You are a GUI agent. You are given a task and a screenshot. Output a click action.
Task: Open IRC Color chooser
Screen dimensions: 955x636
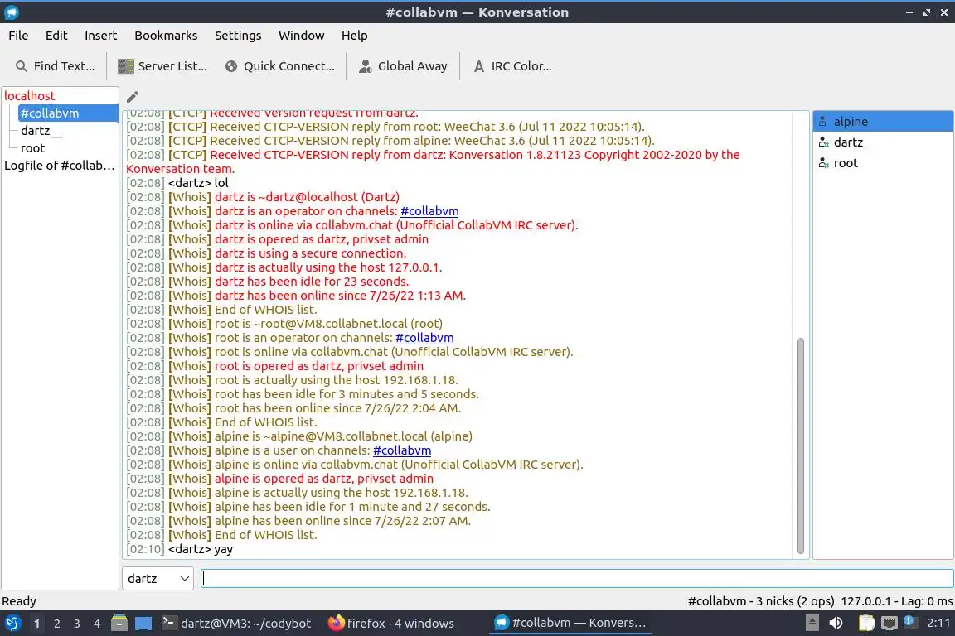click(x=513, y=66)
